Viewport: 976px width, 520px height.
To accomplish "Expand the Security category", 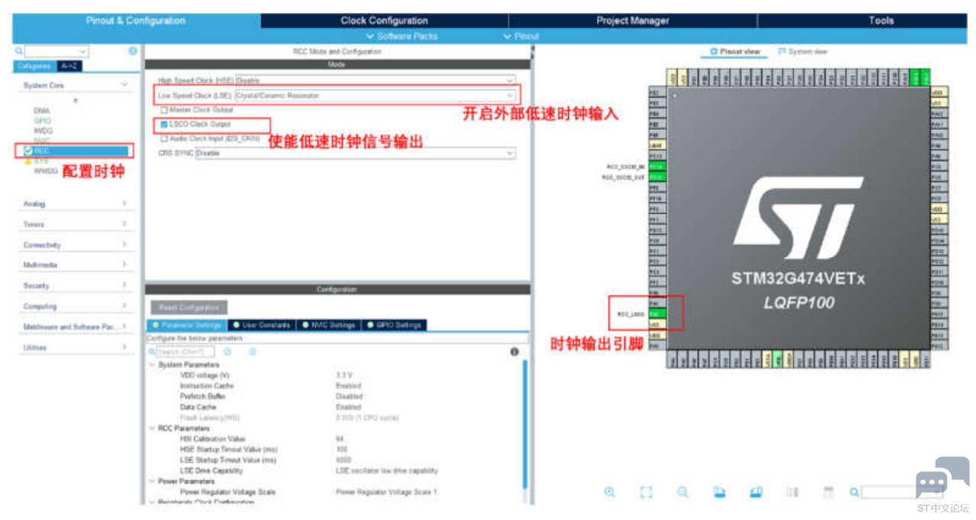I will pyautogui.click(x=76, y=286).
